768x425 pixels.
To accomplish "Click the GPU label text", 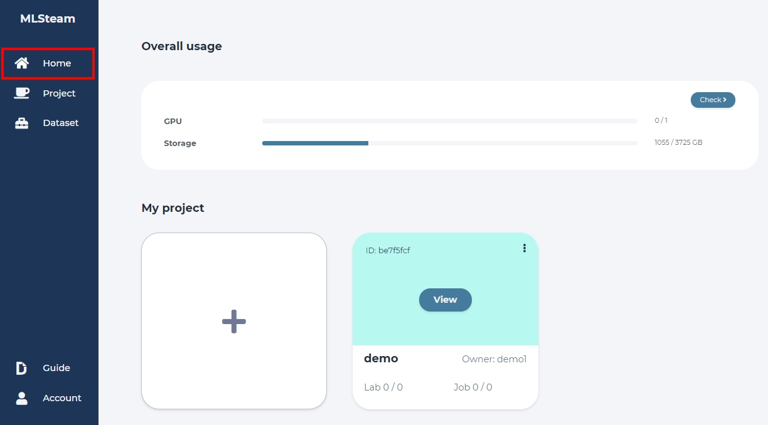I will [x=173, y=121].
